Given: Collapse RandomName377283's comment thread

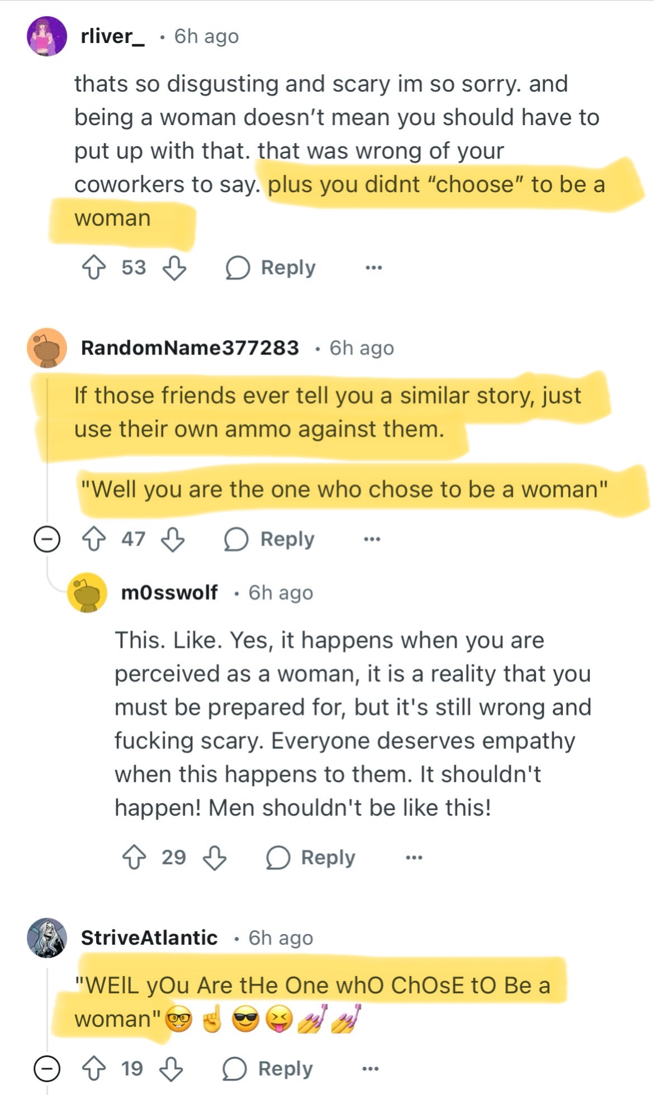Looking at the screenshot, I should pos(47,539).
